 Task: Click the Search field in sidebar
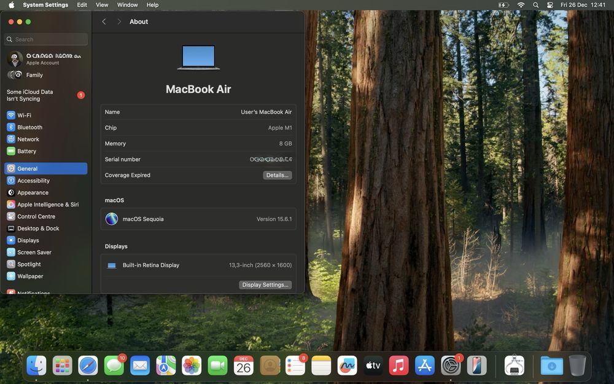click(46, 39)
